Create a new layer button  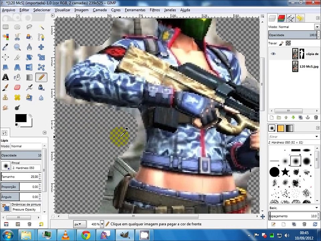point(272,117)
